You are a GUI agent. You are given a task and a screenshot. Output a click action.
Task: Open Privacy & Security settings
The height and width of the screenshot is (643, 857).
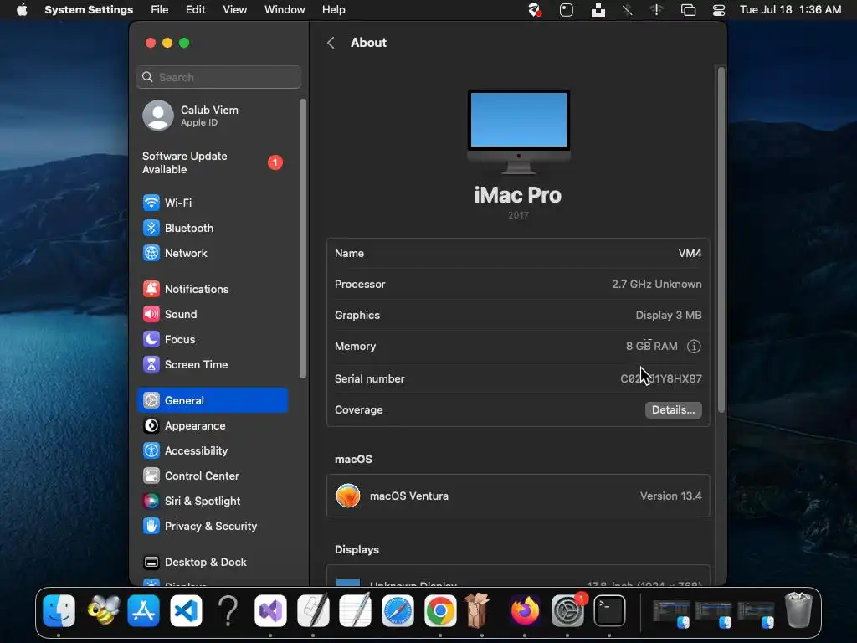coord(212,527)
